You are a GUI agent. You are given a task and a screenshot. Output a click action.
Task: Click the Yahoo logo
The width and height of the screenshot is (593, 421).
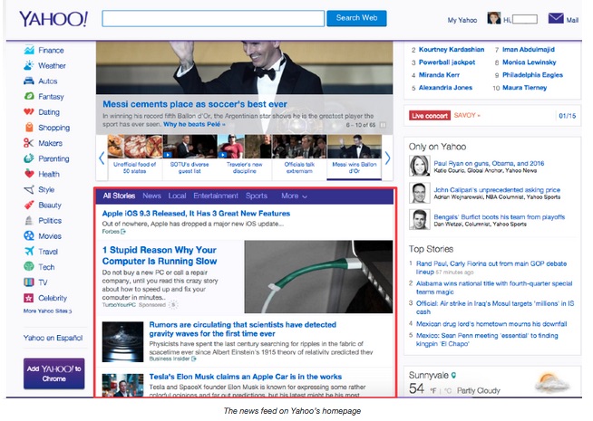click(x=53, y=19)
